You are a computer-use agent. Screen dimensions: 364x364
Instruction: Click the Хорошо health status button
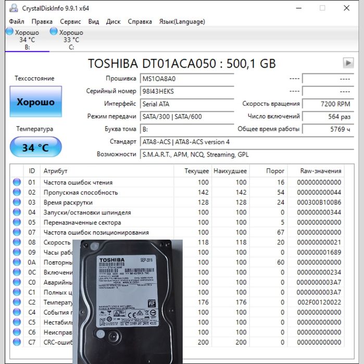(x=36, y=102)
